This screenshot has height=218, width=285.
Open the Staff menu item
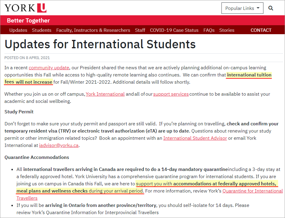click(140, 30)
